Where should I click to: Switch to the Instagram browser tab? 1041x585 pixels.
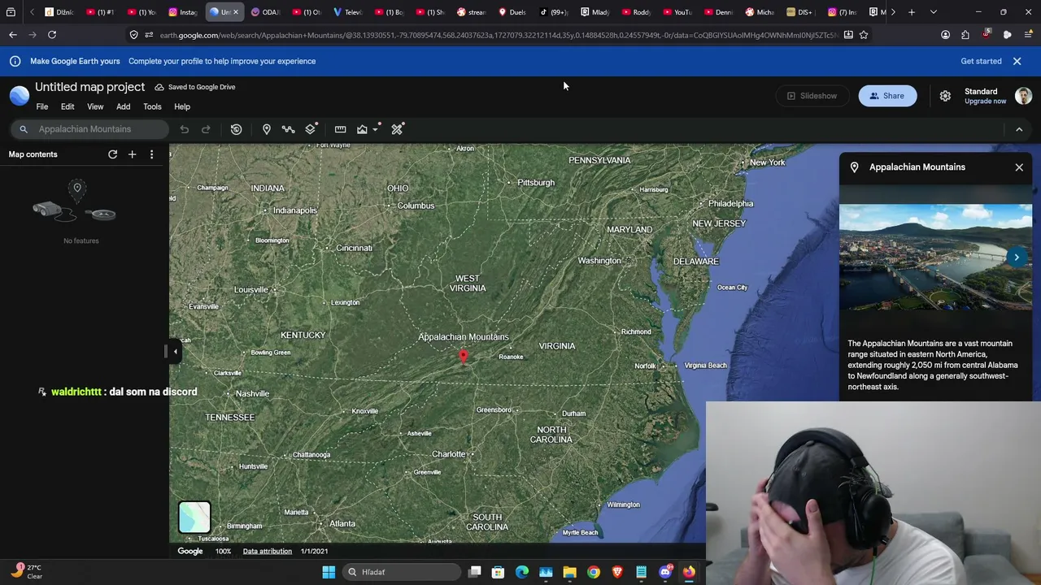[x=184, y=12]
